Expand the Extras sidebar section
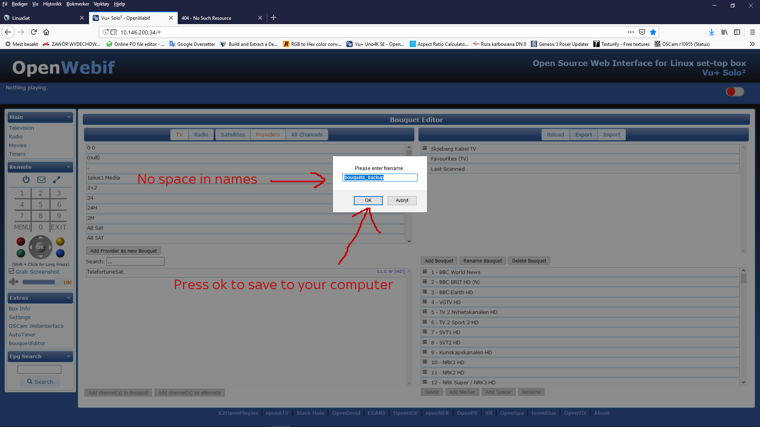The image size is (760, 427). (40, 298)
